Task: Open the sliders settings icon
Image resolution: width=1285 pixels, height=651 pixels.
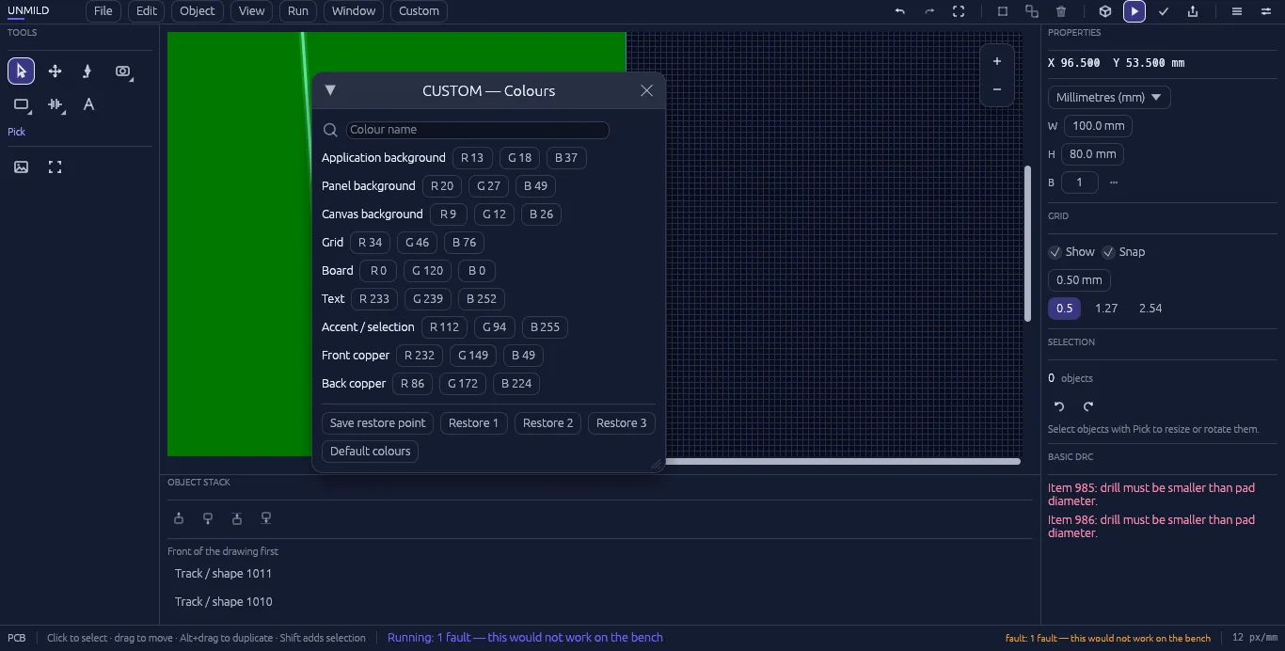Action: [x=1266, y=11]
